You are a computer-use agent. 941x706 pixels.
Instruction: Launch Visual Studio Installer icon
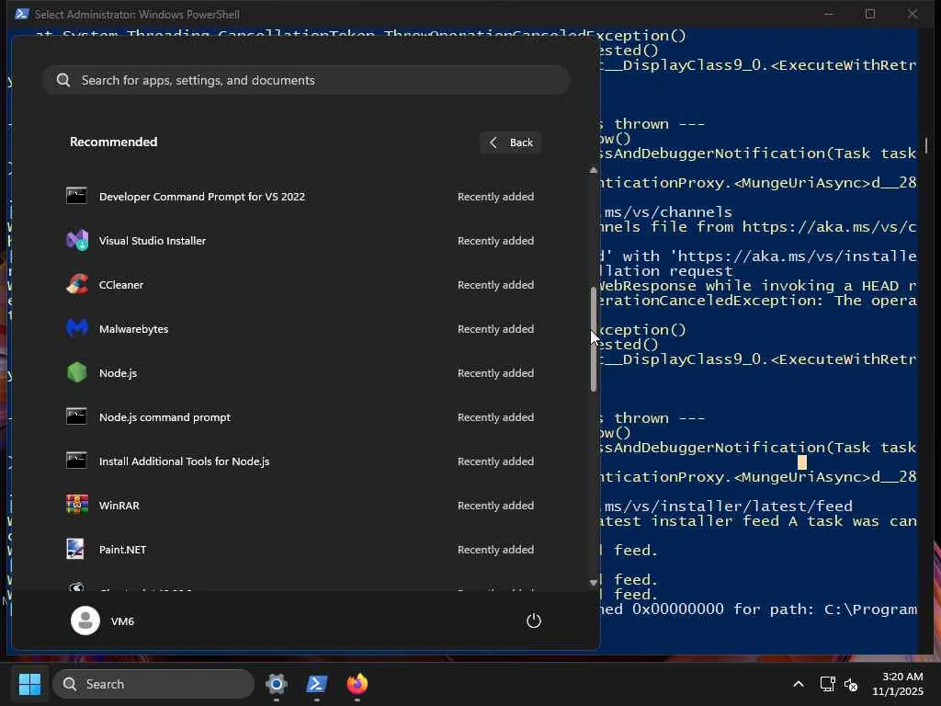(x=76, y=240)
